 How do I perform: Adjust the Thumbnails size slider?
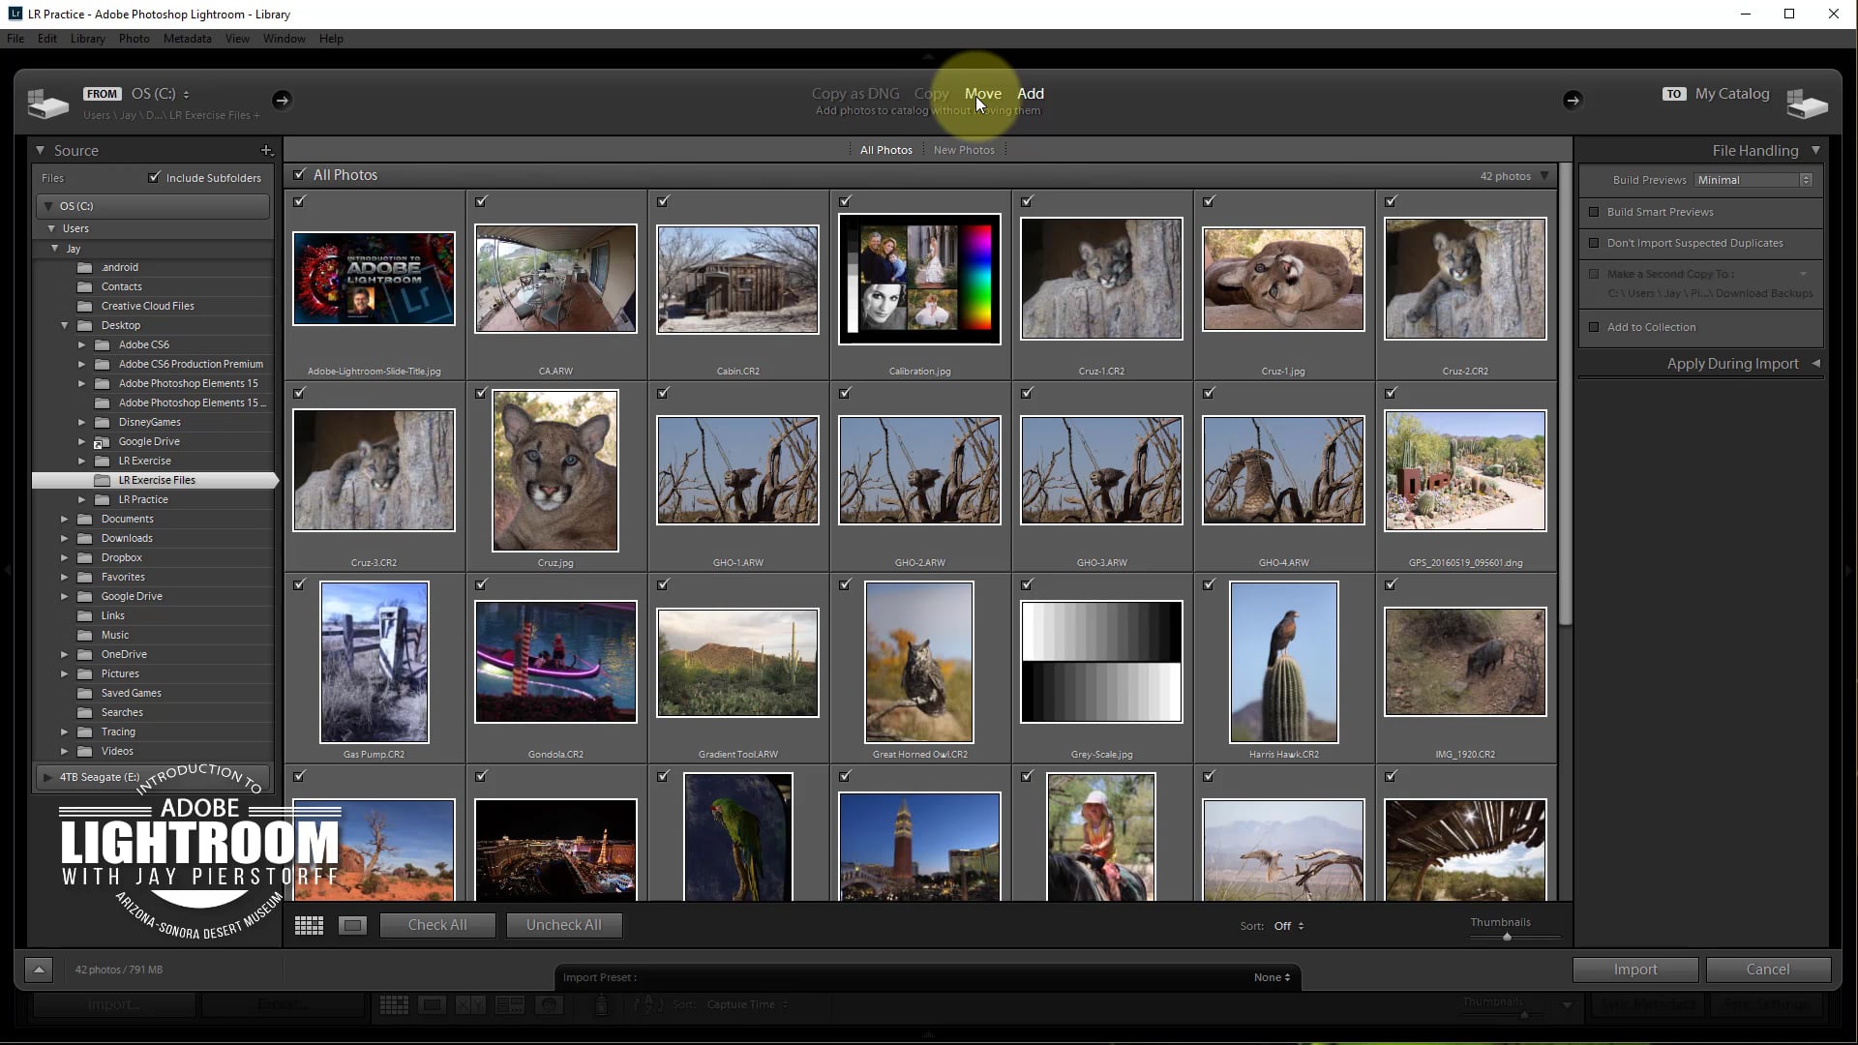[1507, 937]
